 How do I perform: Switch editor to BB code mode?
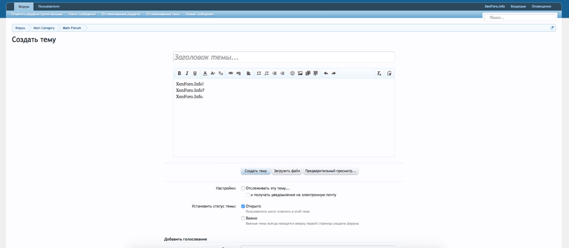coord(389,73)
